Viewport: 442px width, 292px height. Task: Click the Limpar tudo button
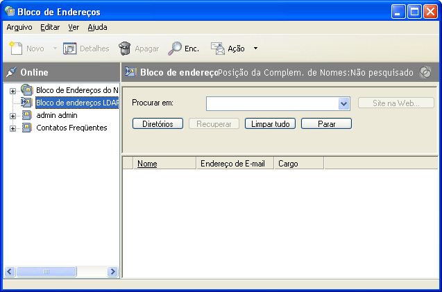(x=270, y=123)
